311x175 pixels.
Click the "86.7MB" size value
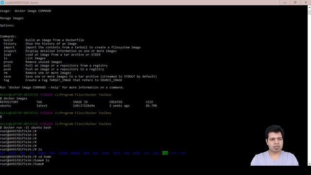coord(151,106)
